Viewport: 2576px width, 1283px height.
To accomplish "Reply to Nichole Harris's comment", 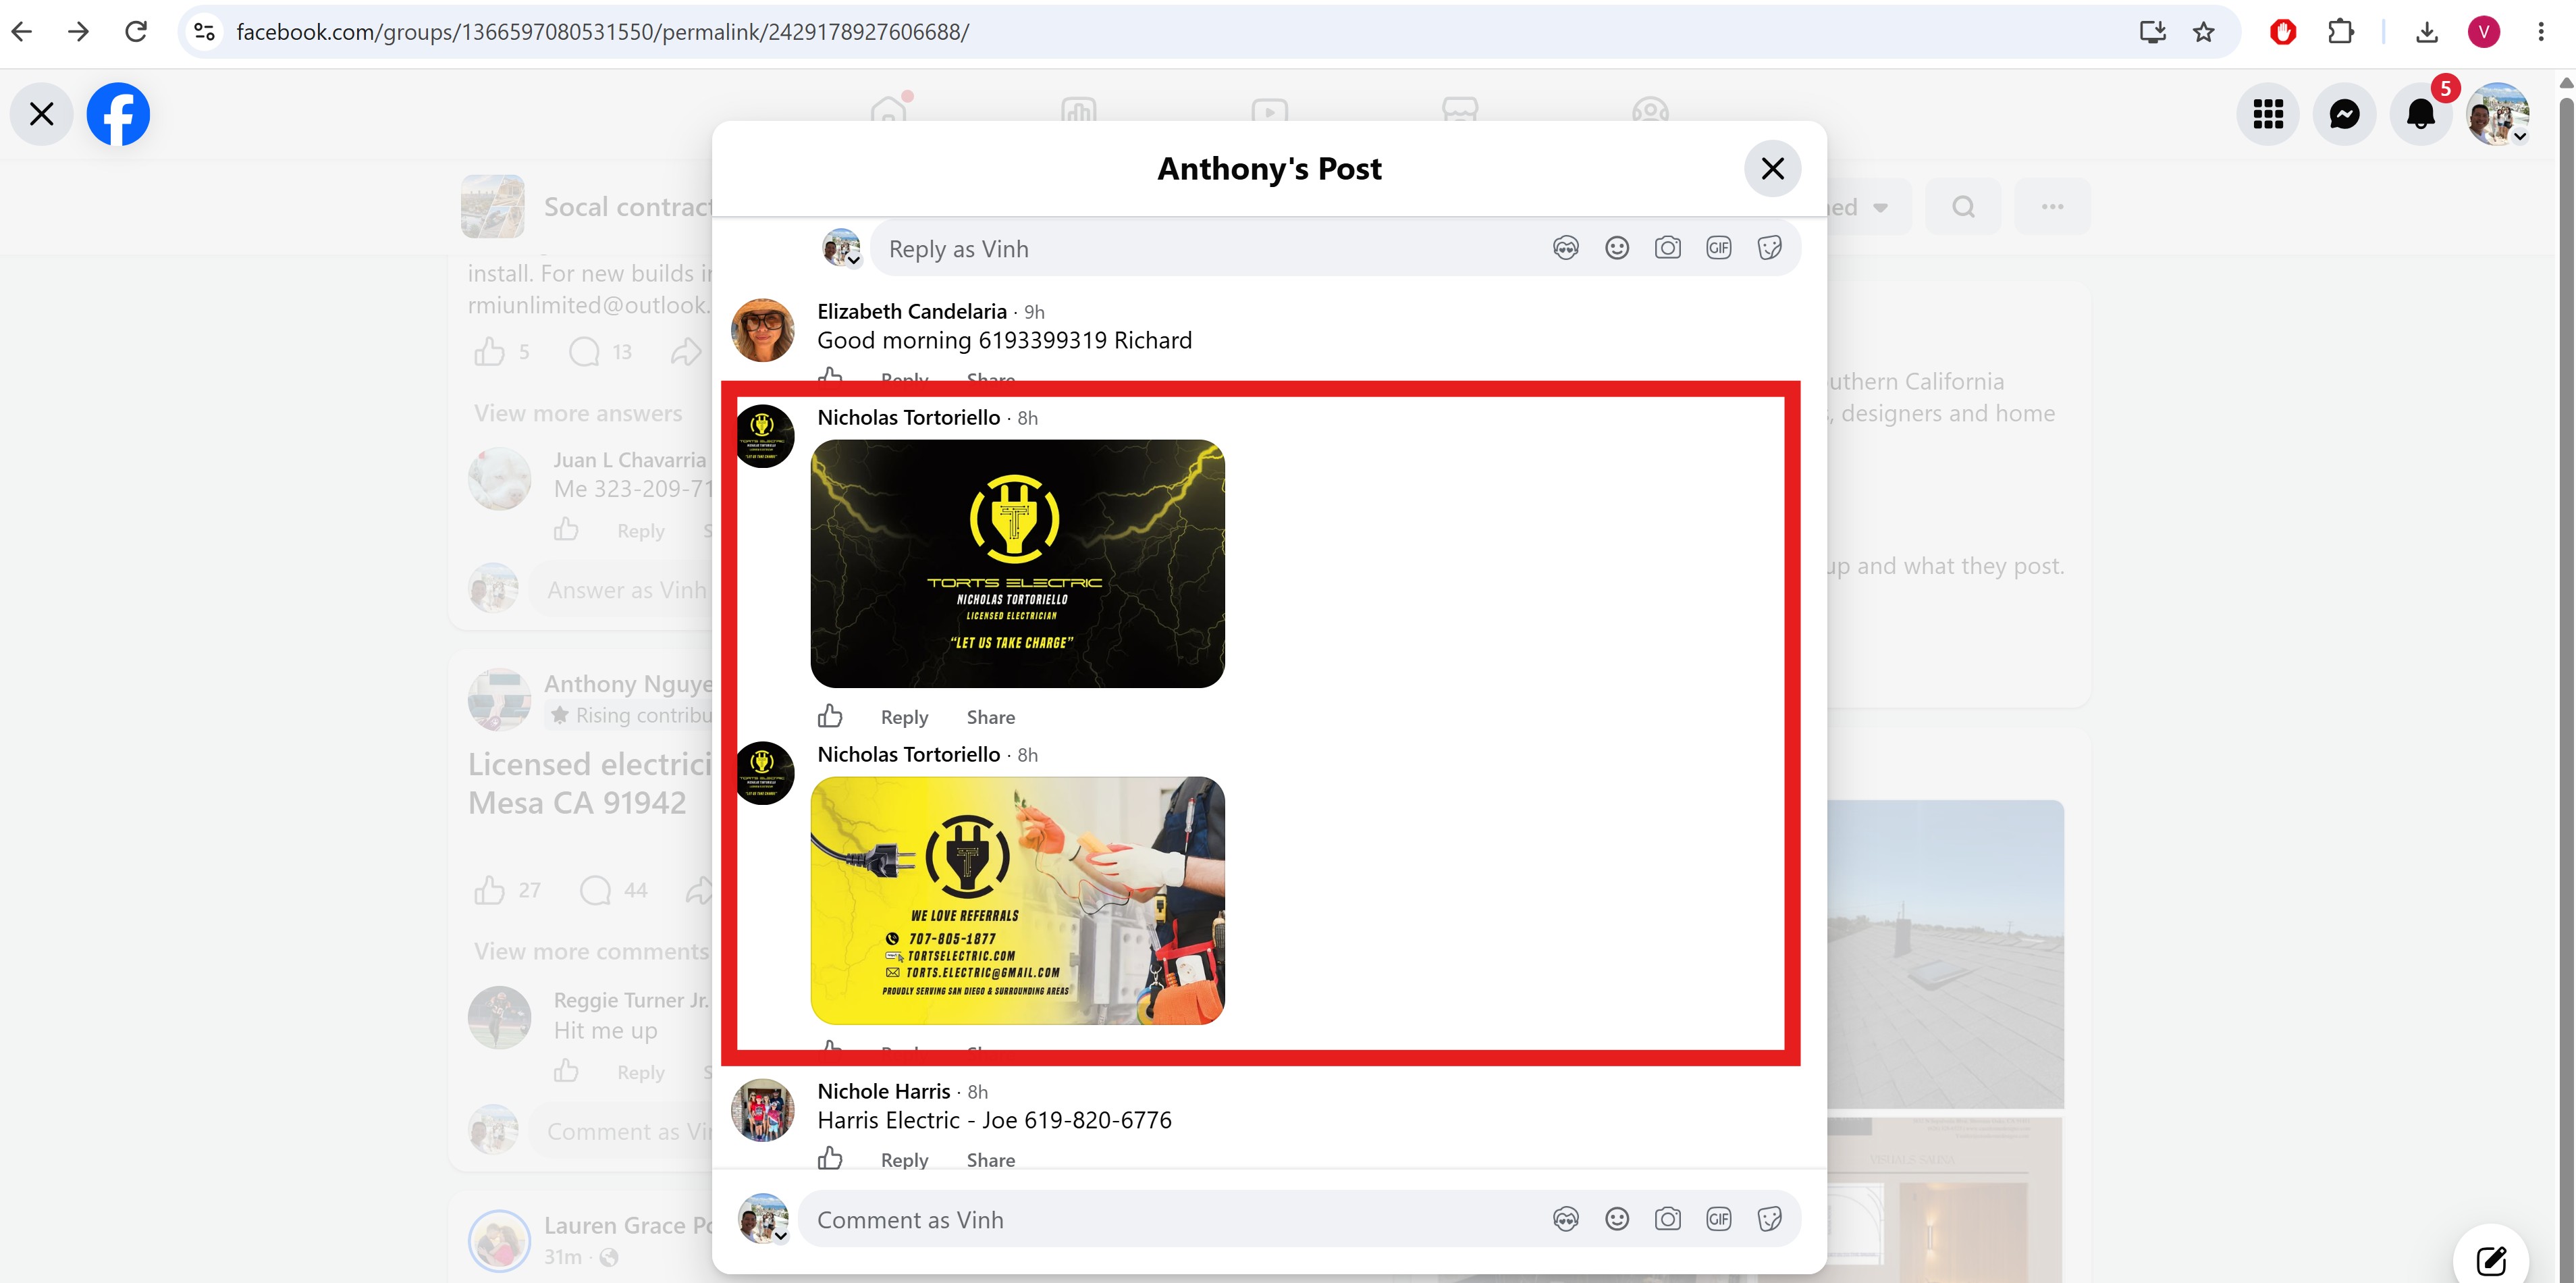I will (x=904, y=1161).
